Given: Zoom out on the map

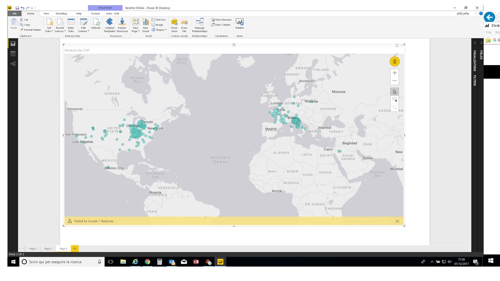Looking at the screenshot, I should coord(395,81).
